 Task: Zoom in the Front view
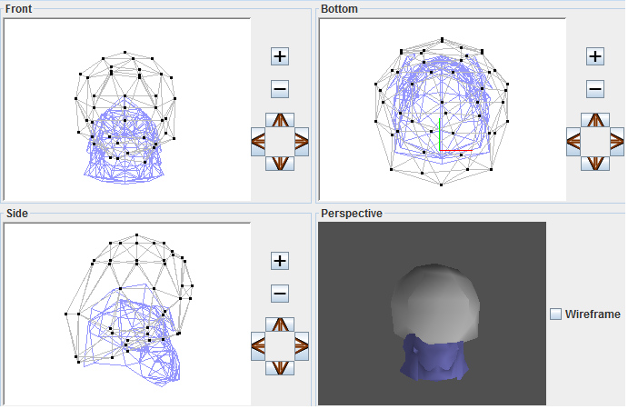(280, 56)
